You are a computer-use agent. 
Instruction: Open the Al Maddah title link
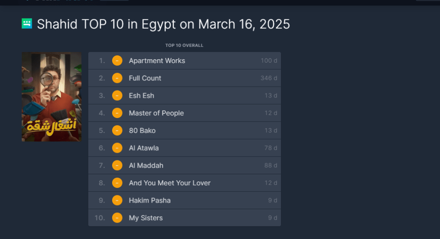pos(146,166)
